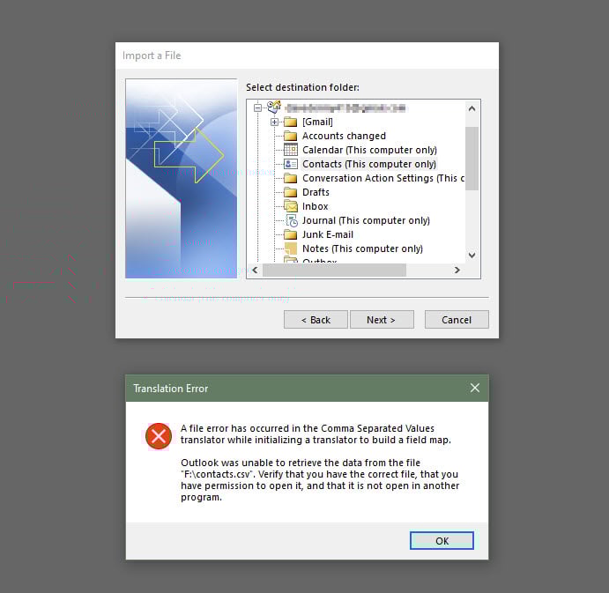
Task: Click OK in Translation Error dialog
Action: (x=442, y=541)
